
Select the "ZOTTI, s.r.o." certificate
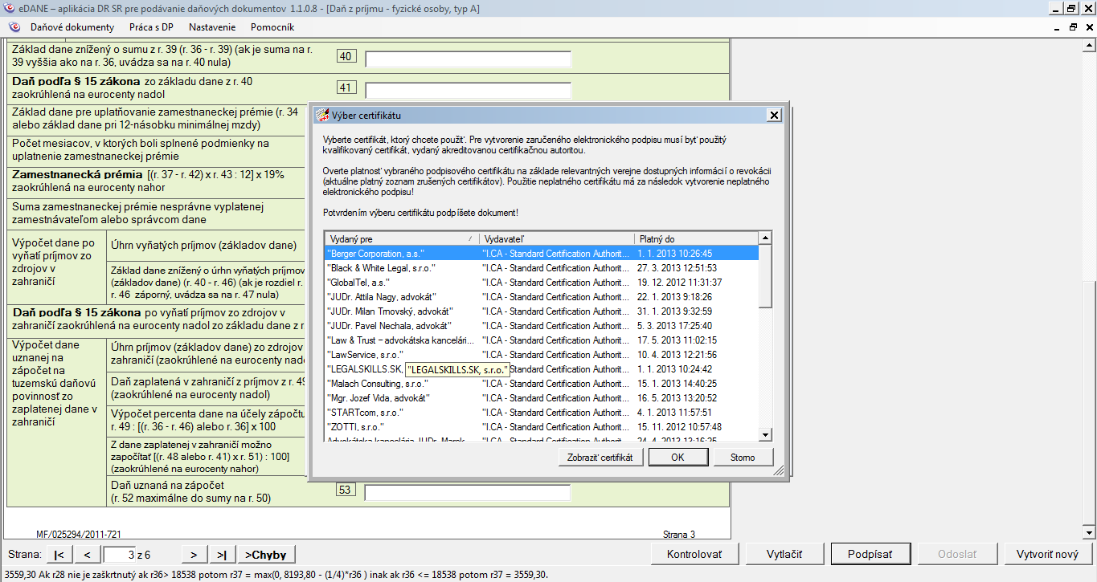point(542,427)
